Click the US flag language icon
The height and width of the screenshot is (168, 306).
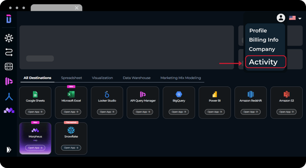[x=292, y=18]
